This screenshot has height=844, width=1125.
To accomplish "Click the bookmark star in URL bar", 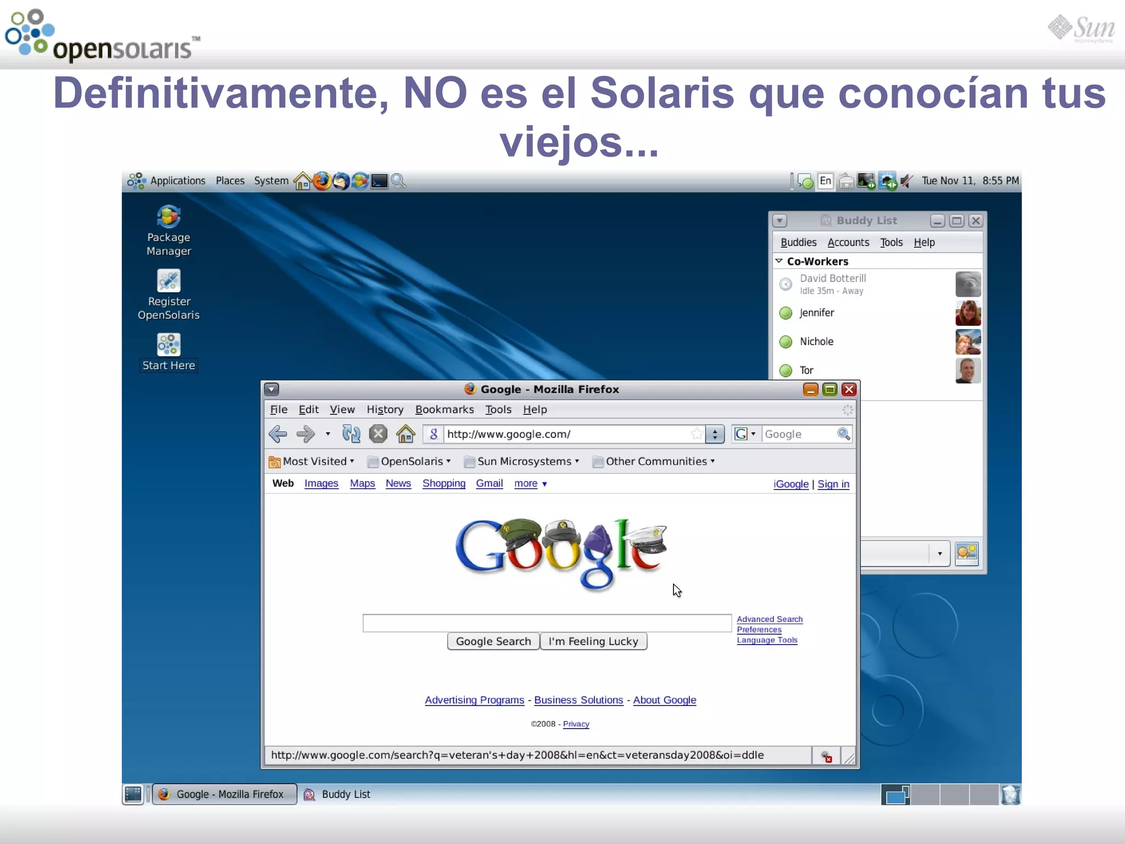I will pyautogui.click(x=697, y=434).
